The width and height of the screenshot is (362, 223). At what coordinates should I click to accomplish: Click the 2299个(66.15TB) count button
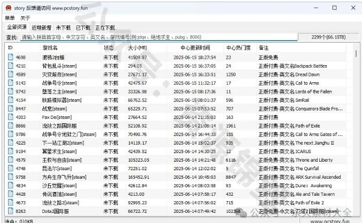coord(328,37)
